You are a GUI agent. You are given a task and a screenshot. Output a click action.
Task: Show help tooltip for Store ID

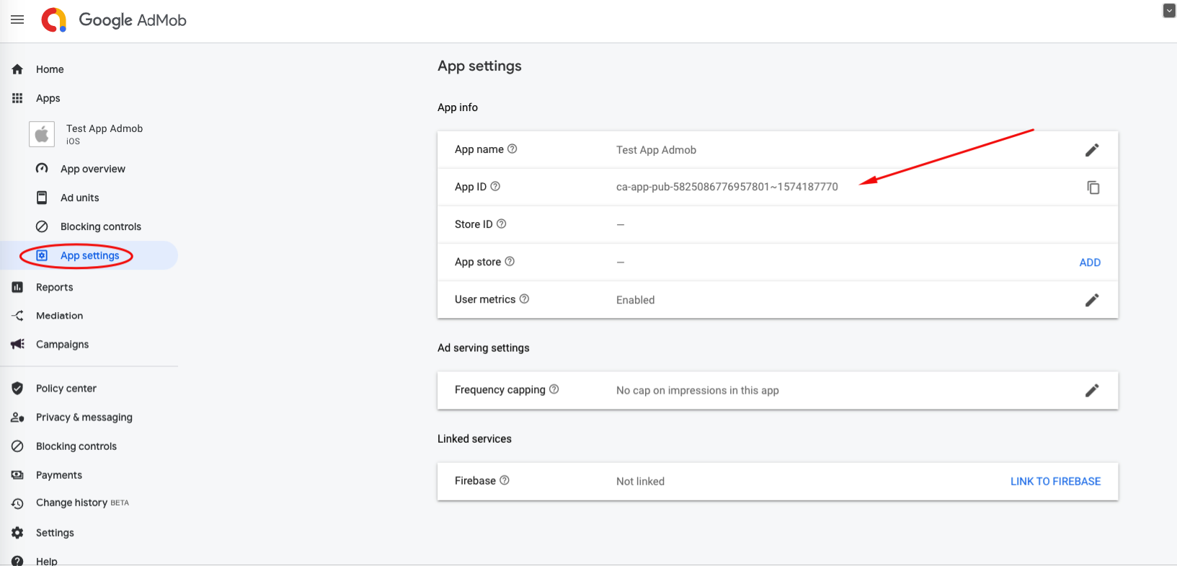(x=502, y=224)
